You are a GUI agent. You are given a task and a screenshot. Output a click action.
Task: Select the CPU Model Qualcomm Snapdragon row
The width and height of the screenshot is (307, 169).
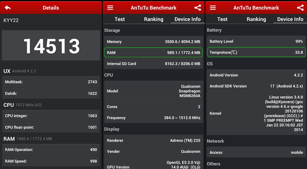tap(153, 91)
